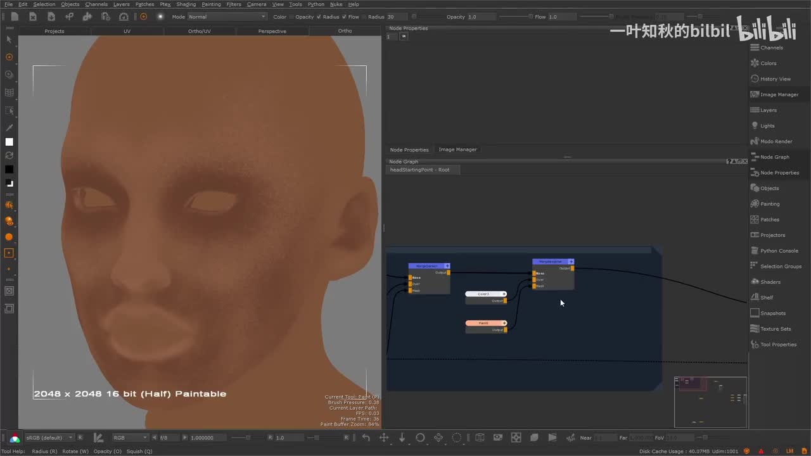Open the Shaders palette from sidebar

(755, 282)
